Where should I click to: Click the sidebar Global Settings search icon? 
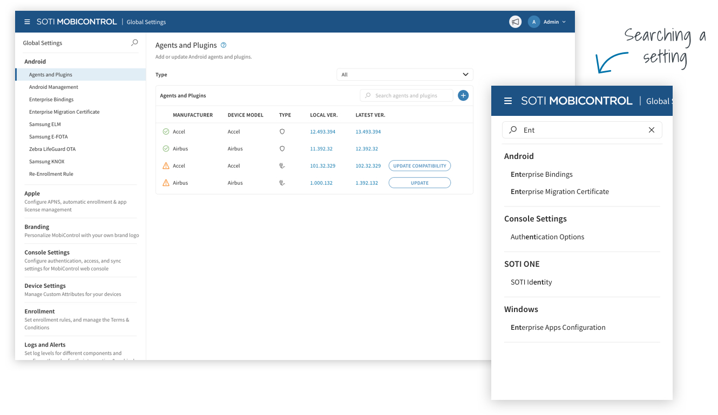click(x=134, y=43)
